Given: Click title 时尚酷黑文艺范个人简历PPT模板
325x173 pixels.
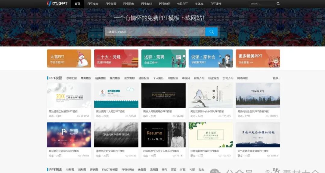Looking at the screenshot, I should [161, 151].
